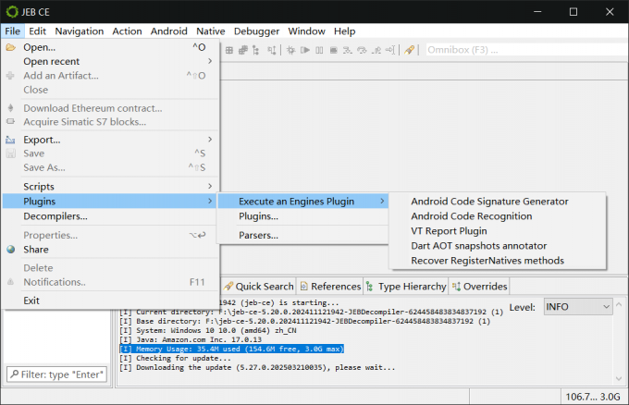Click the stop debugger icon
The height and width of the screenshot is (405, 629).
[333, 50]
